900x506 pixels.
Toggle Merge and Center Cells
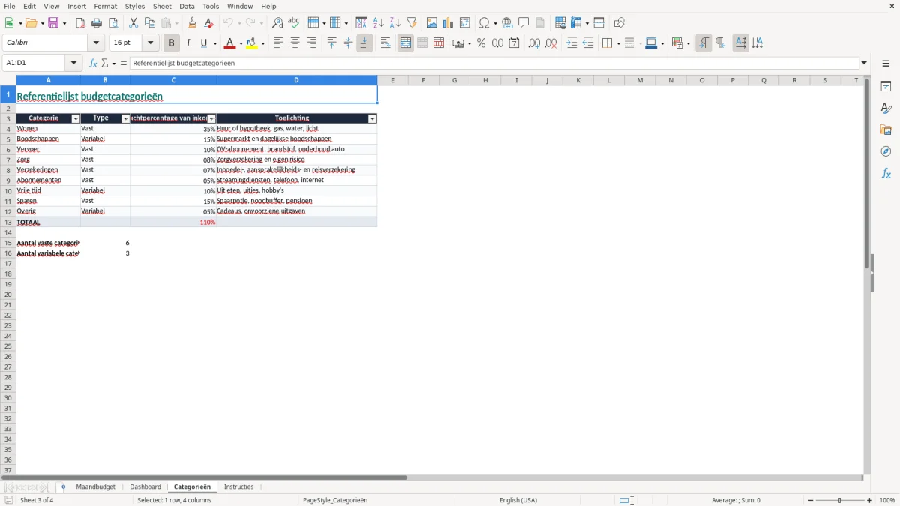tap(406, 43)
